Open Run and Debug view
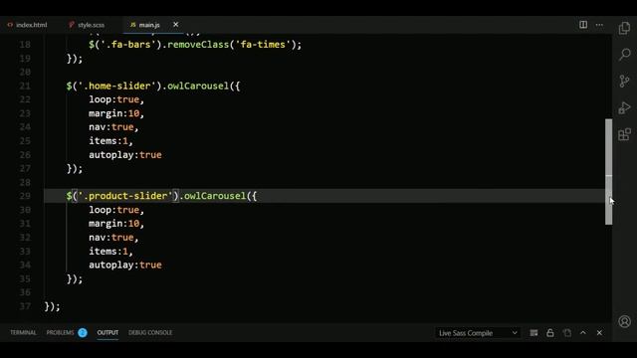 (x=624, y=108)
